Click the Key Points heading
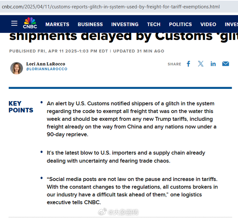The width and height of the screenshot is (238, 218). (21, 107)
